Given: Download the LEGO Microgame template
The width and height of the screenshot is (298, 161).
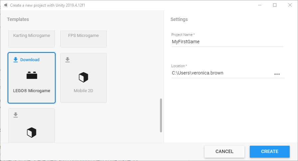Looking at the screenshot, I should click(30, 60).
